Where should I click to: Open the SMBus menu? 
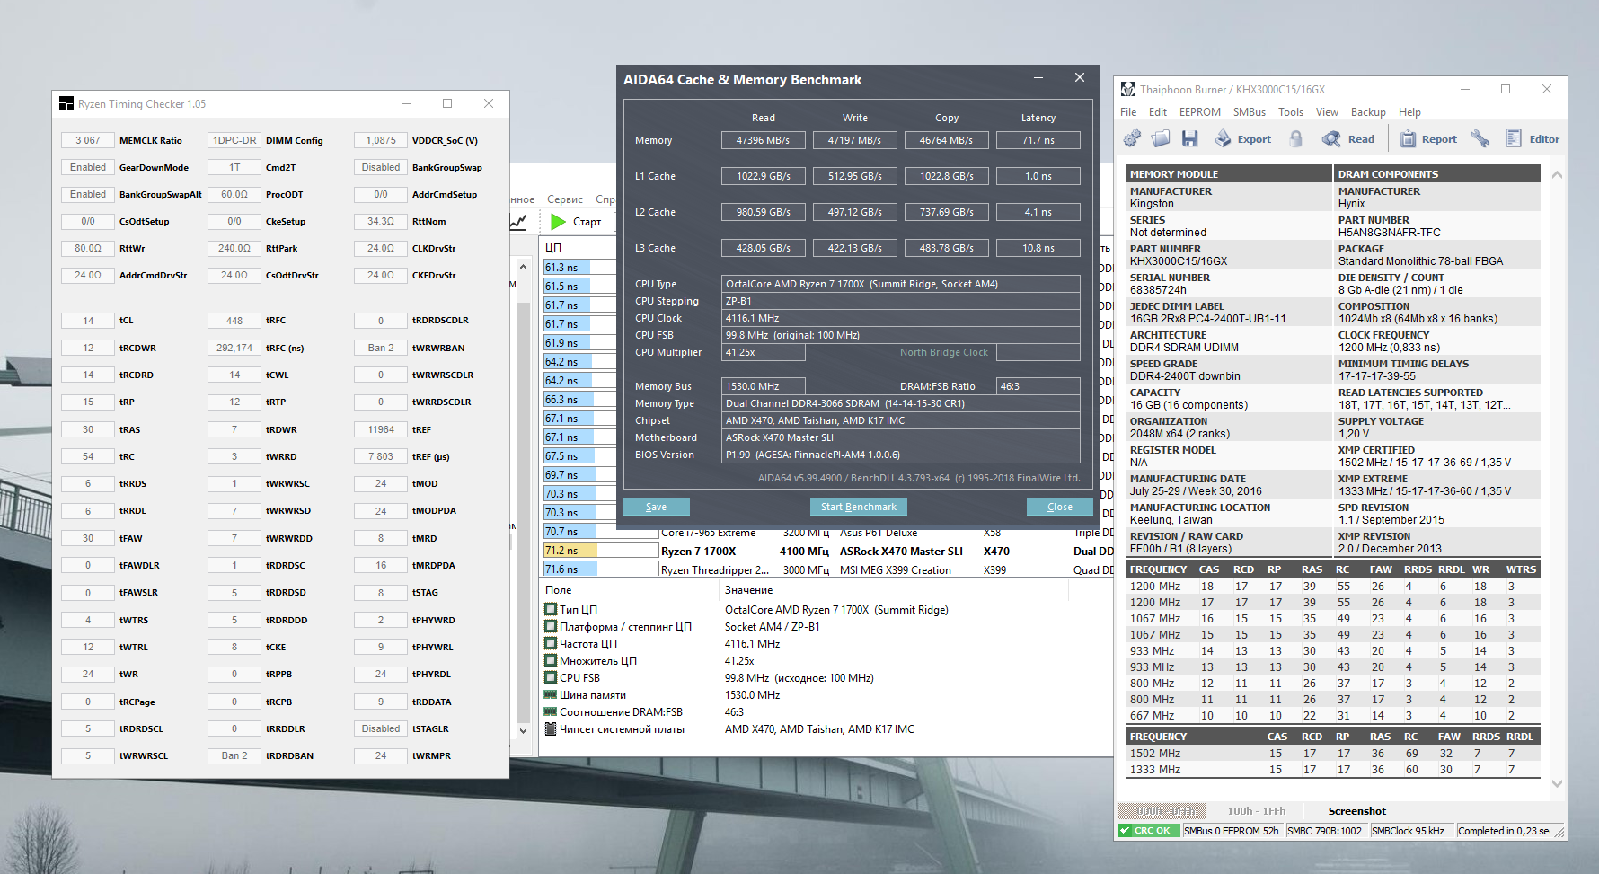[1249, 112]
